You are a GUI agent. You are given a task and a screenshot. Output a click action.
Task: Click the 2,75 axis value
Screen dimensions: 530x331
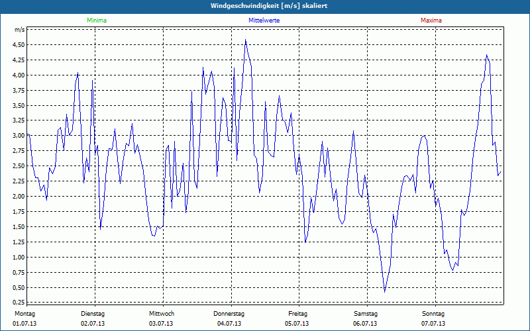(19, 151)
